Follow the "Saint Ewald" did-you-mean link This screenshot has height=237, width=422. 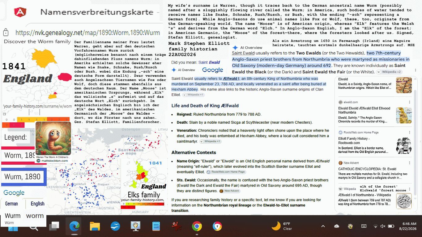(209, 62)
